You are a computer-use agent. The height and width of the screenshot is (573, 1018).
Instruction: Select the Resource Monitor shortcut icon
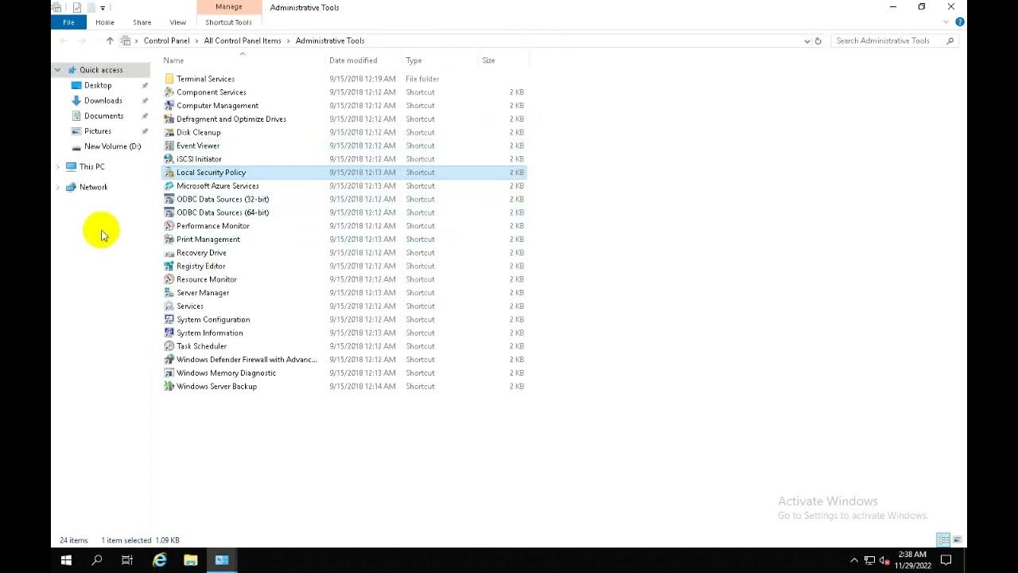coord(169,279)
